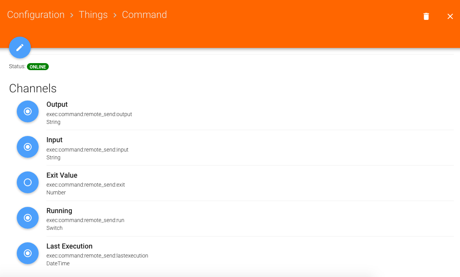The height and width of the screenshot is (277, 460).
Task: Click the Channels section heading
Action: (x=33, y=88)
